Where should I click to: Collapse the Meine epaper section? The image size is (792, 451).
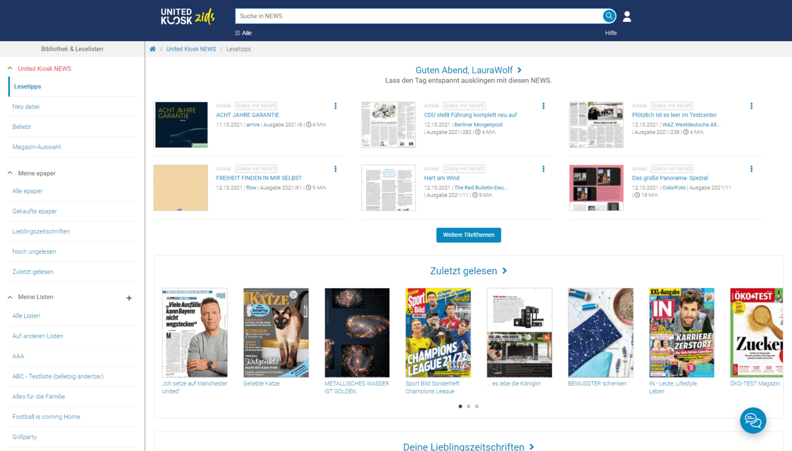[x=10, y=173]
